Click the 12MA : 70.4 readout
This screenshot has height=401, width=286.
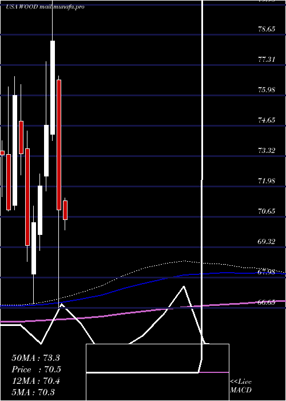point(35,381)
